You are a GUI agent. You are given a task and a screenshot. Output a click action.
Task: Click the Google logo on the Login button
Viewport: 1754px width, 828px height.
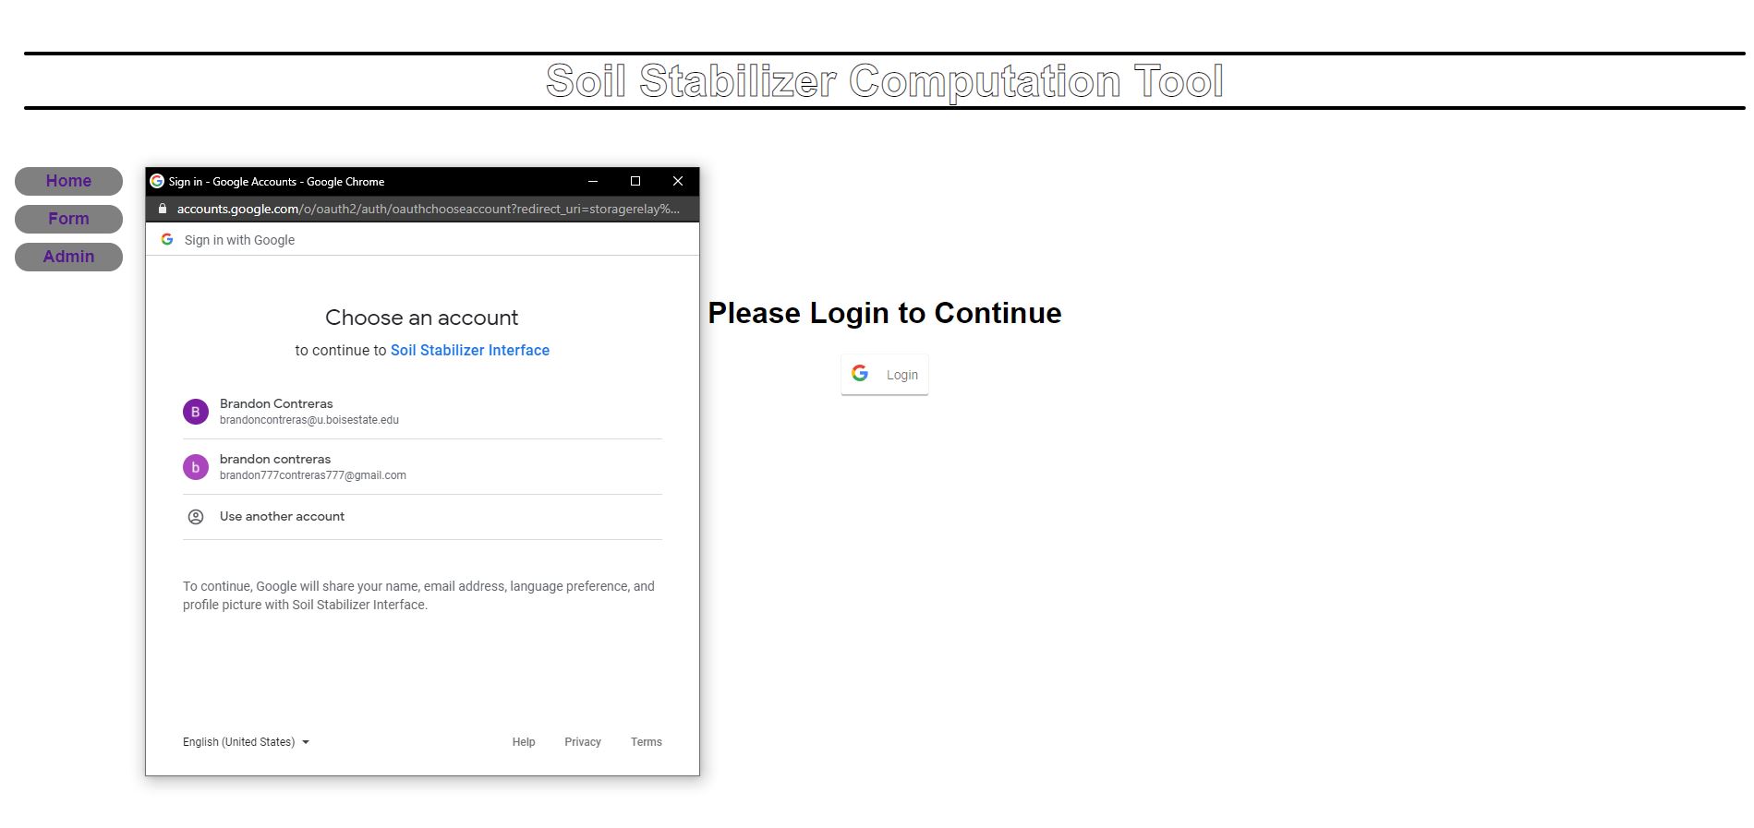click(860, 374)
